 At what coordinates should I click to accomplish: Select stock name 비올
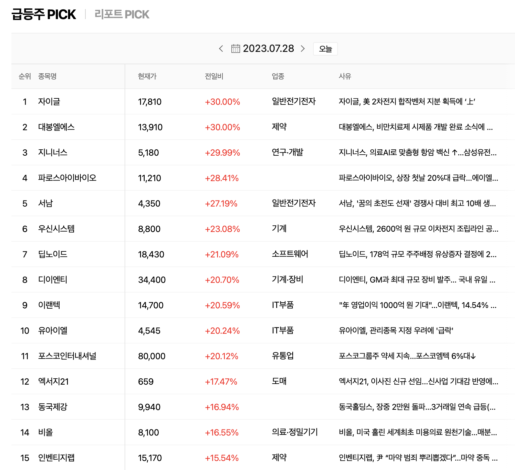tap(45, 432)
